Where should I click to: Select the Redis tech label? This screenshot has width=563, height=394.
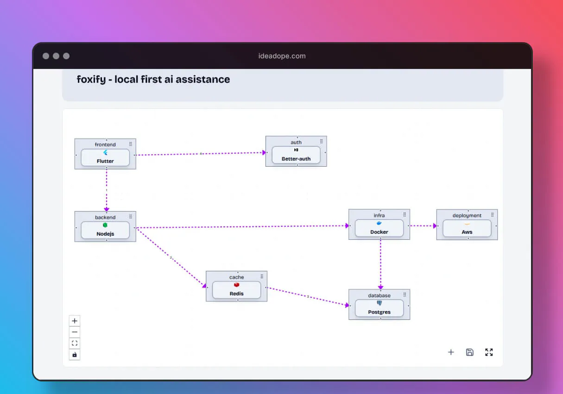236,294
